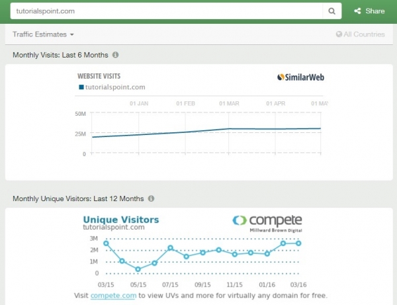Click the 01 APR axis label

[x=276, y=103]
